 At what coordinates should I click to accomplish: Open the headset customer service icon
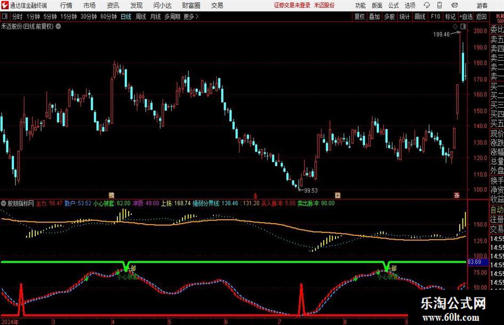pyautogui.click(x=427, y=5)
